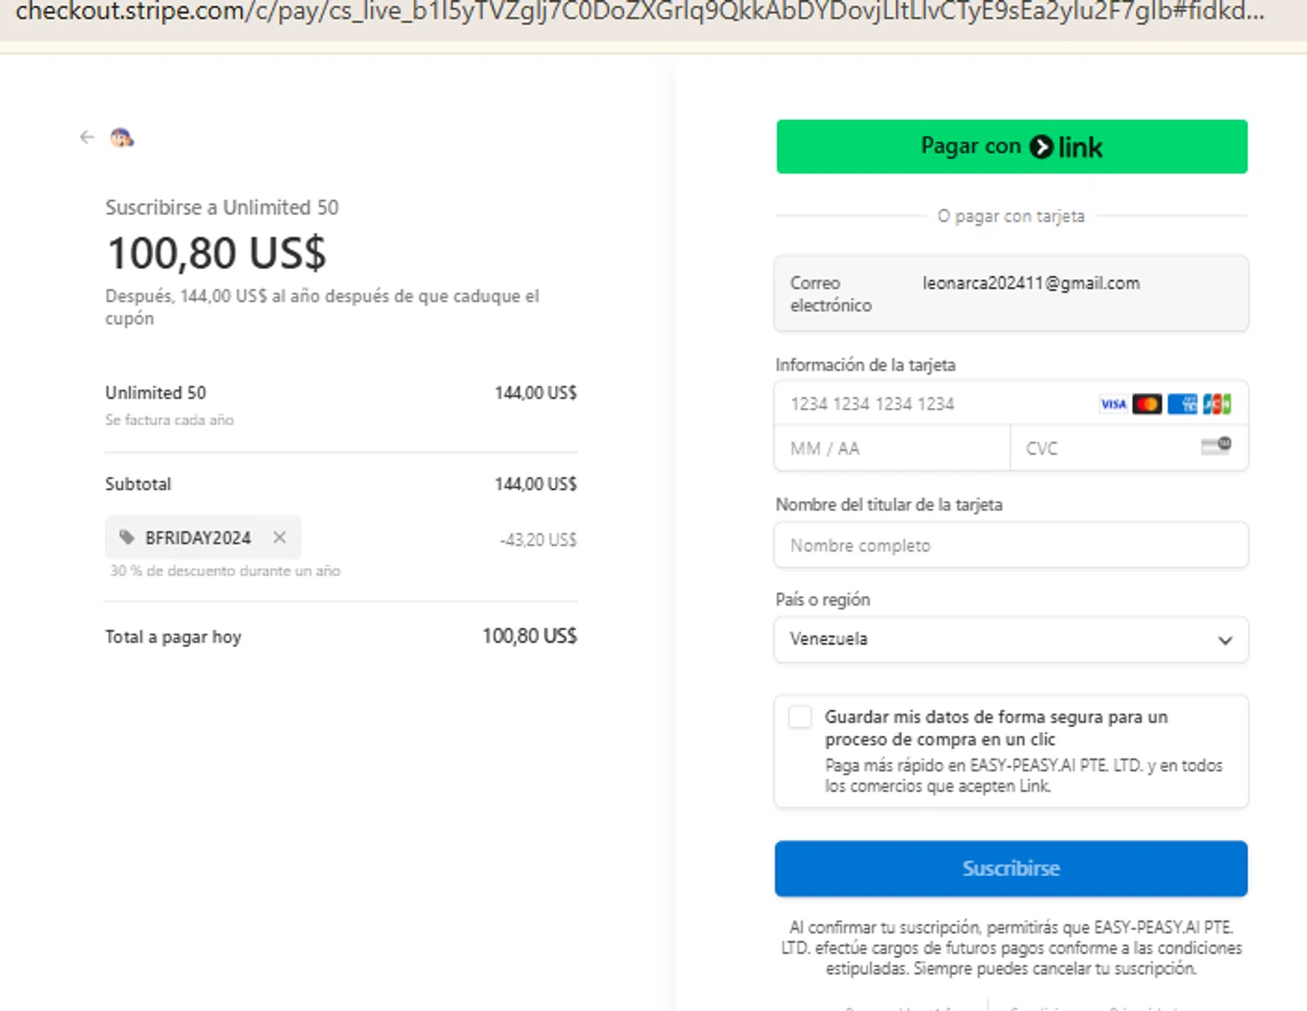This screenshot has width=1307, height=1011.
Task: Click the Nombre completo cardholder field
Action: [1011, 546]
